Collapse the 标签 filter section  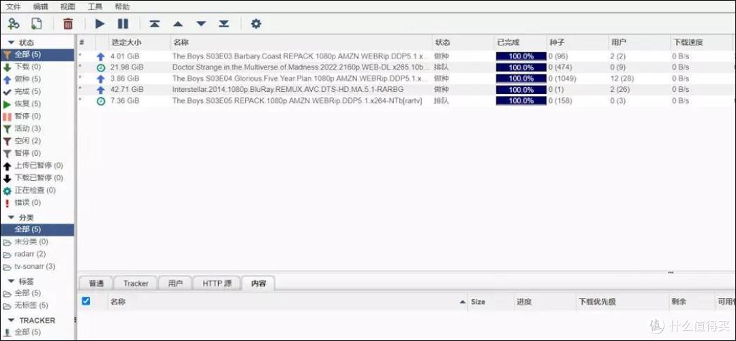click(x=12, y=281)
